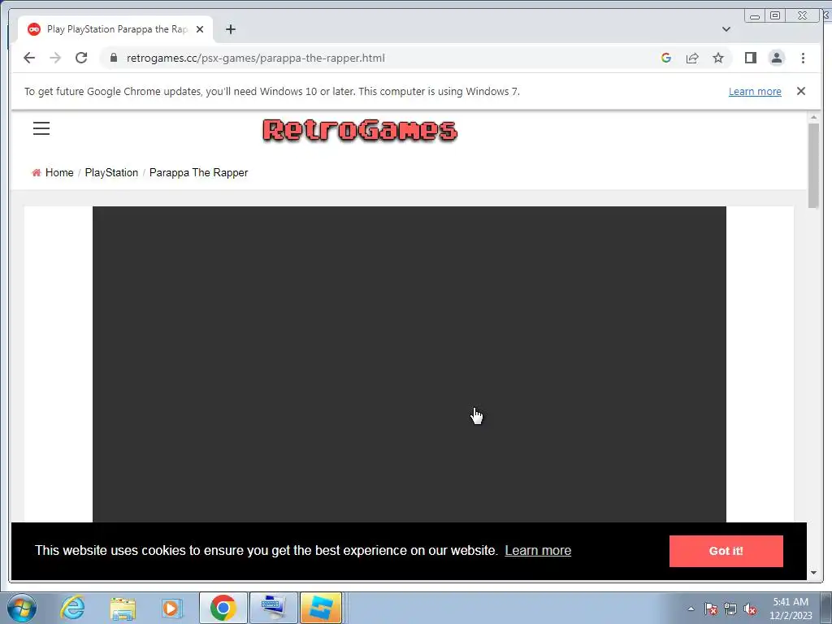The image size is (832, 624).
Task: Launch Internet Explorer from the taskbar
Action: pyautogui.click(x=72, y=608)
